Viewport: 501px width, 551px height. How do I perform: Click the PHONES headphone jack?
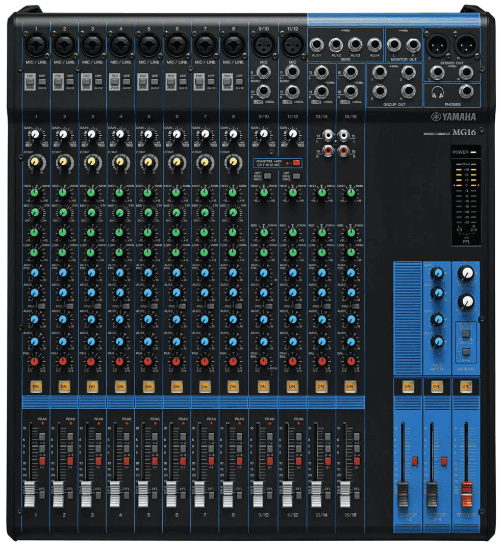[465, 91]
